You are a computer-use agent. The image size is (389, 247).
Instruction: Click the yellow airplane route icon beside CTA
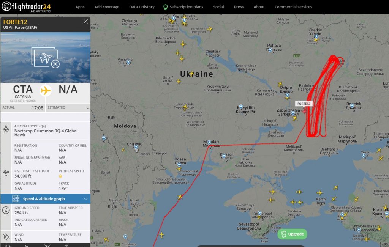click(x=46, y=90)
